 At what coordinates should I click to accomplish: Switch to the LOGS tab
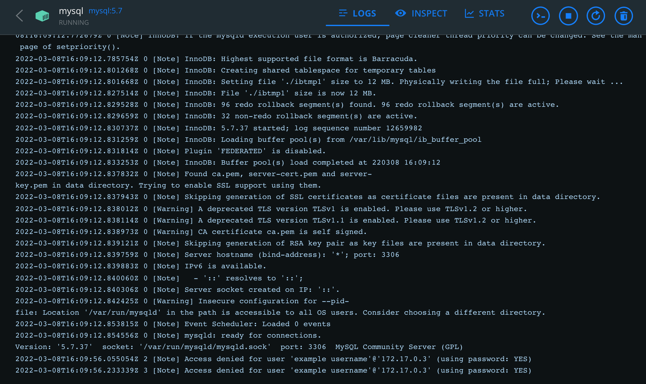357,14
